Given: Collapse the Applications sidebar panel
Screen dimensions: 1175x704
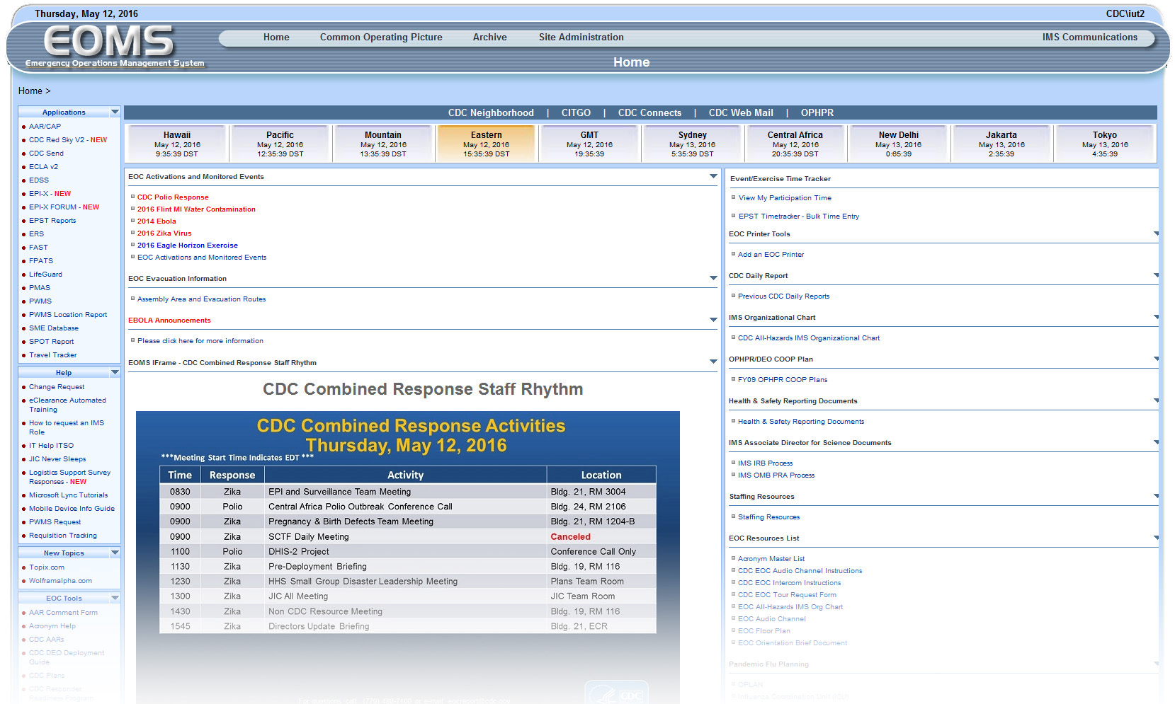Looking at the screenshot, I should click(x=115, y=112).
